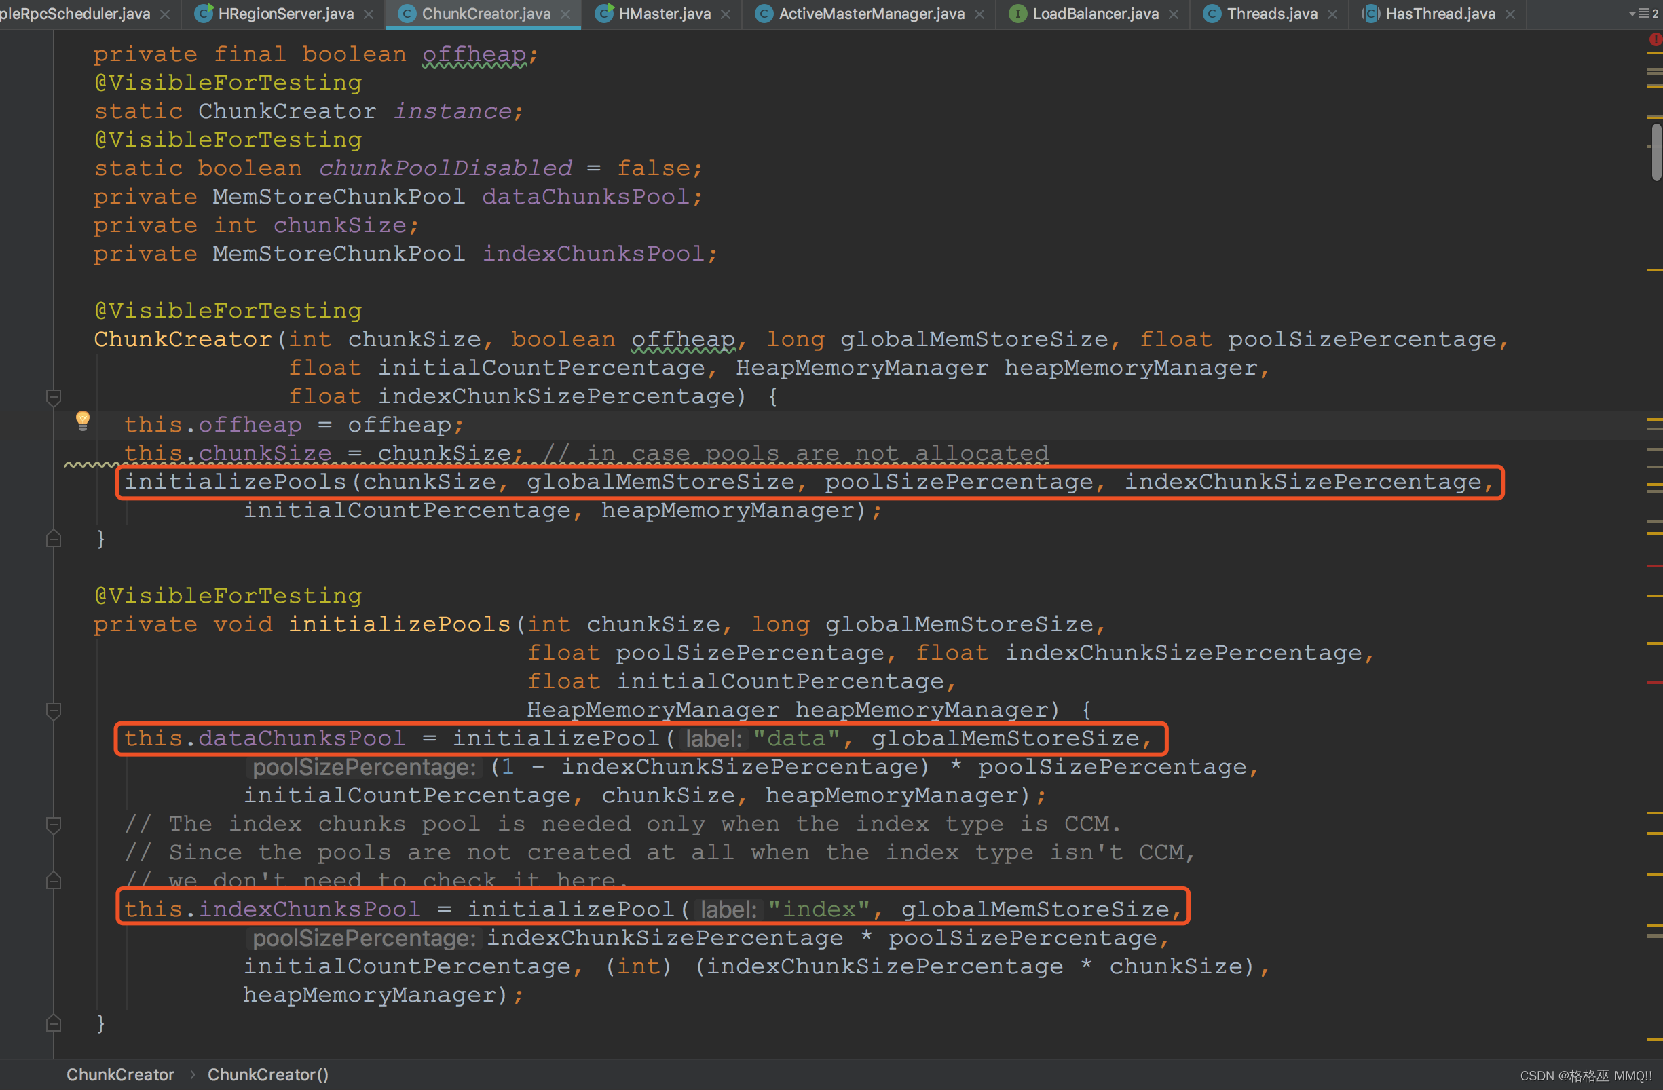This screenshot has width=1663, height=1090.
Task: Click the HRegionServer.java class file icon
Action: [204, 14]
